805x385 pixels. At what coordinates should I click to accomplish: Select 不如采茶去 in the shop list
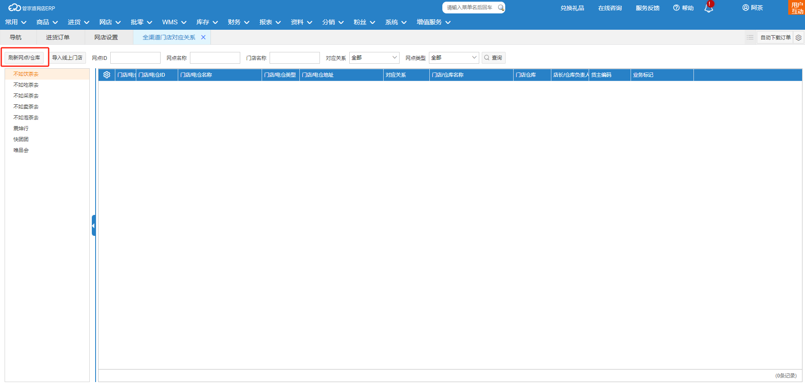click(x=47, y=96)
